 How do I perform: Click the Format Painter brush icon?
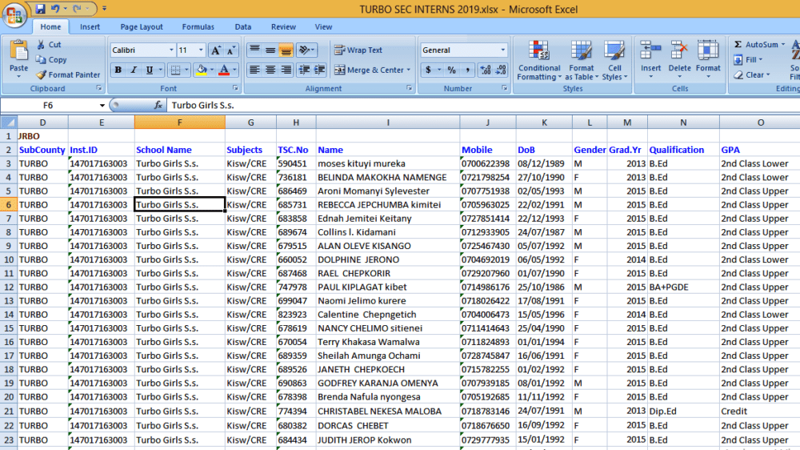42,74
